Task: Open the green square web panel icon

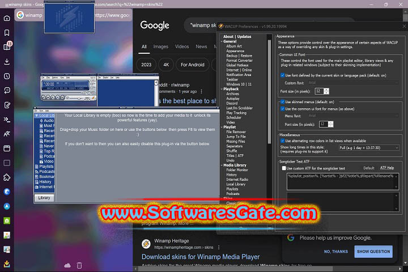Action: [7, 221]
